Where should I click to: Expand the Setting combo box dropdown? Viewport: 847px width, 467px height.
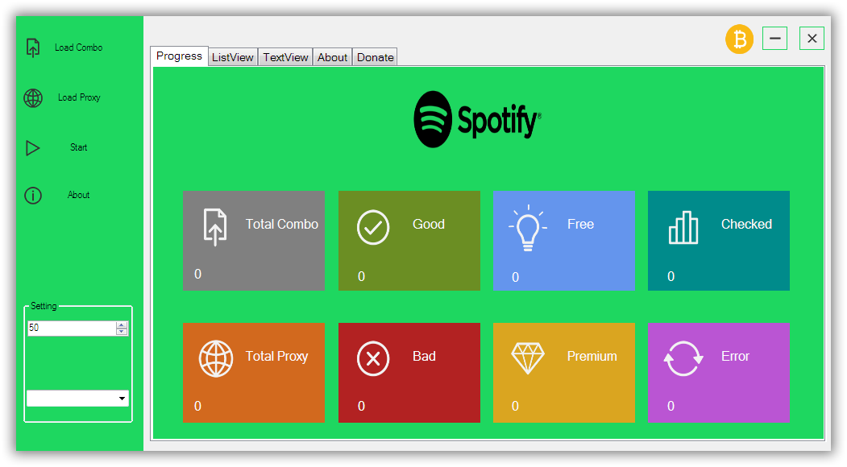tap(122, 399)
